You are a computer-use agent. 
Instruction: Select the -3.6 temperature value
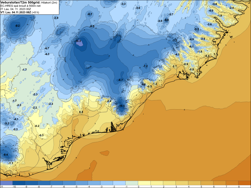(138, 8)
